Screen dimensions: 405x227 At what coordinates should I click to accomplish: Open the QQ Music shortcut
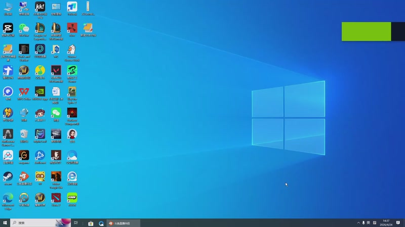click(x=40, y=72)
